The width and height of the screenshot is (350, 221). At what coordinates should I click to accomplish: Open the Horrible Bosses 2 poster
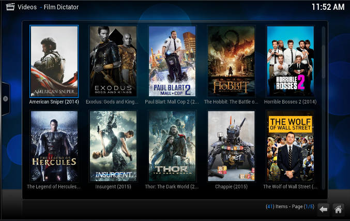click(290, 62)
